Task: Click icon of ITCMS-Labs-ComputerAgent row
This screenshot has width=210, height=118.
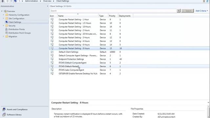Action: pyautogui.click(x=52, y=70)
